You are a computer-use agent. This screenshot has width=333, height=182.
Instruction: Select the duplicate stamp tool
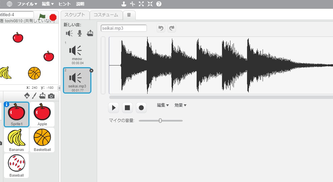(124, 4)
